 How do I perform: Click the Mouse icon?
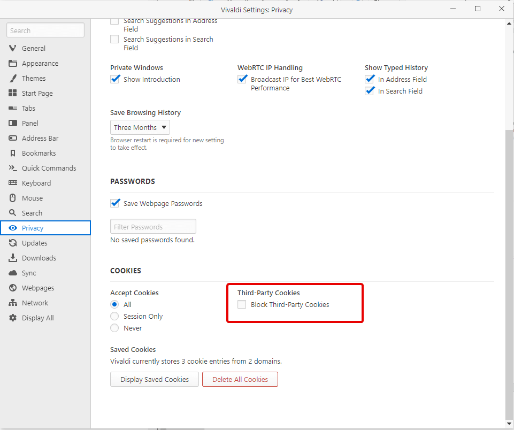point(13,198)
